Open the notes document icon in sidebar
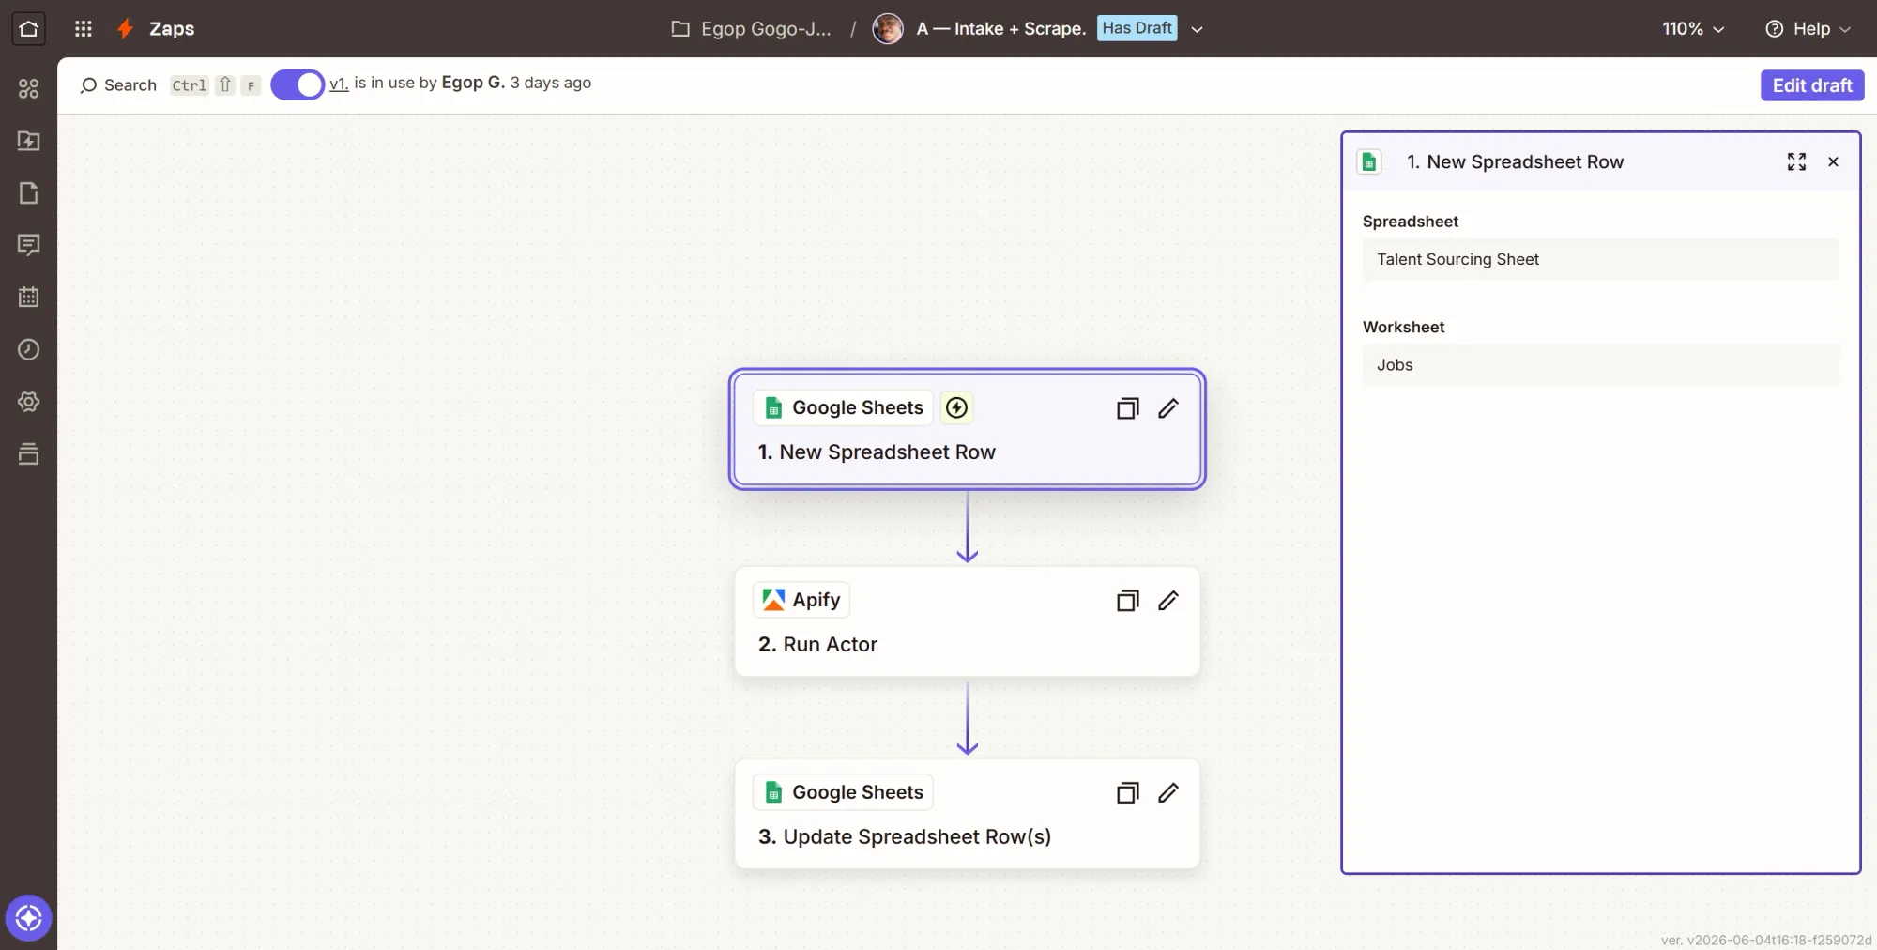 [x=28, y=193]
